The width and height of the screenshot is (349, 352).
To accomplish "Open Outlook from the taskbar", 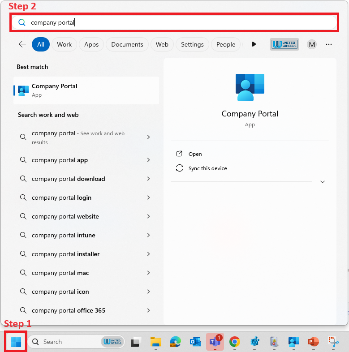I will click(195, 342).
